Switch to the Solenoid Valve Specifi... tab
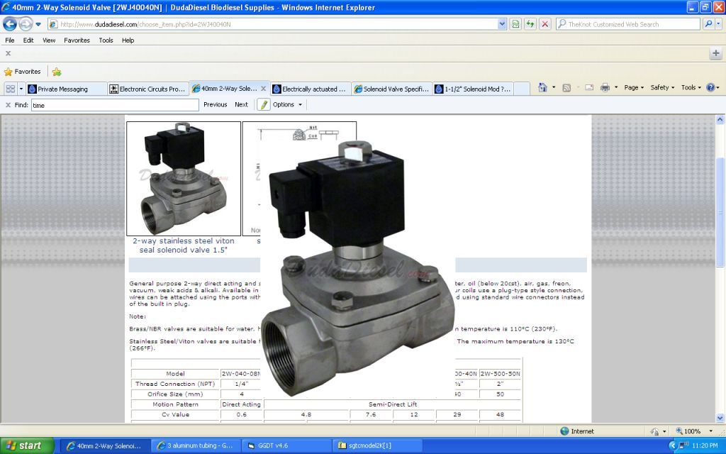726x454 pixels. (391, 89)
